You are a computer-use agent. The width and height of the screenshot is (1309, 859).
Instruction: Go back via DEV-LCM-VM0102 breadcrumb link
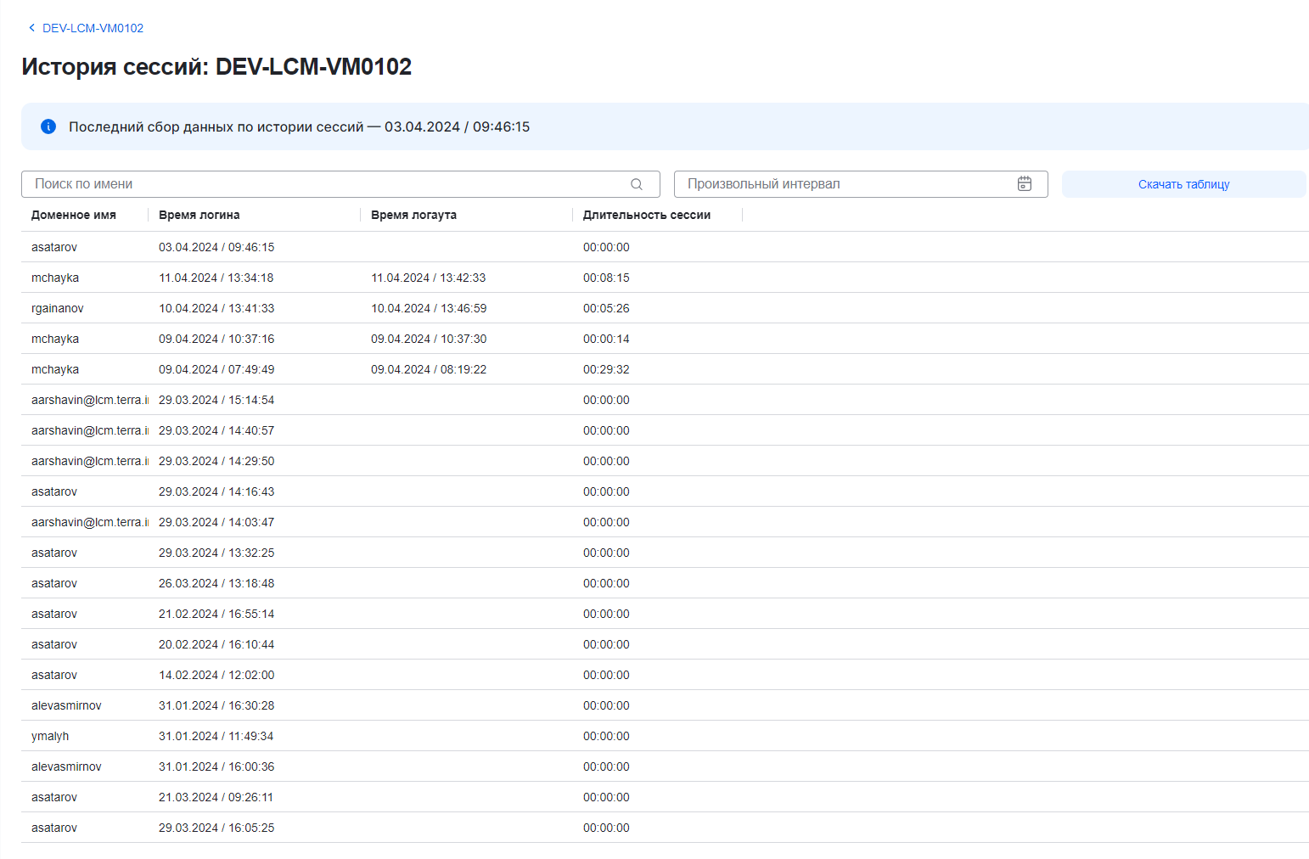tap(93, 28)
